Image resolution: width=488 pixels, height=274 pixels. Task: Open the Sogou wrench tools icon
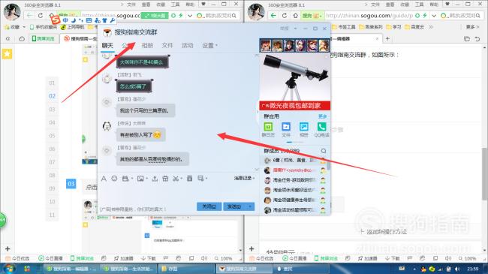coord(113,20)
